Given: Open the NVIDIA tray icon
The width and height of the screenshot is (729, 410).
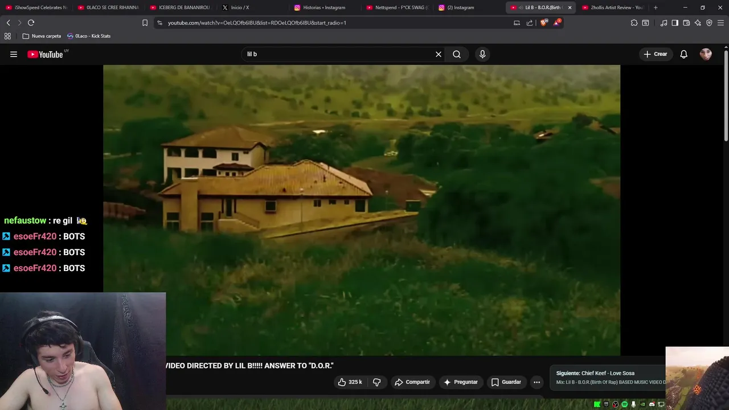Looking at the screenshot, I should (642, 404).
